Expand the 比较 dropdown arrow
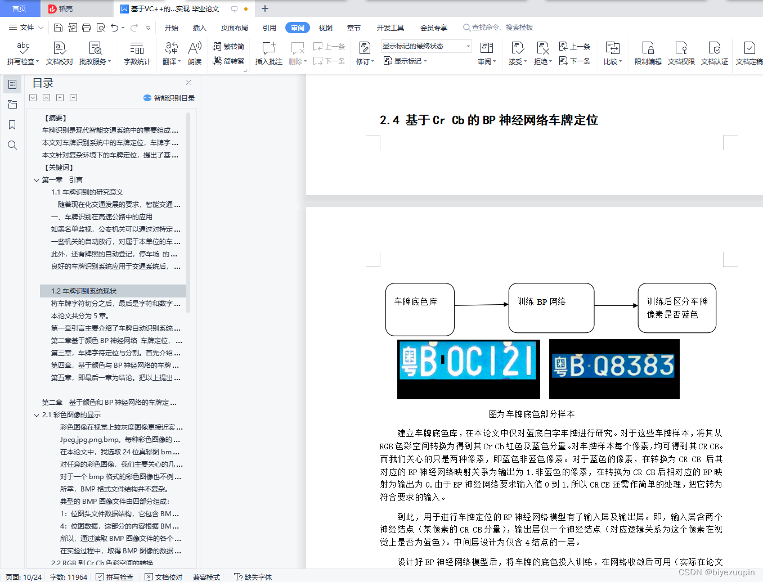The image size is (763, 582). click(621, 61)
